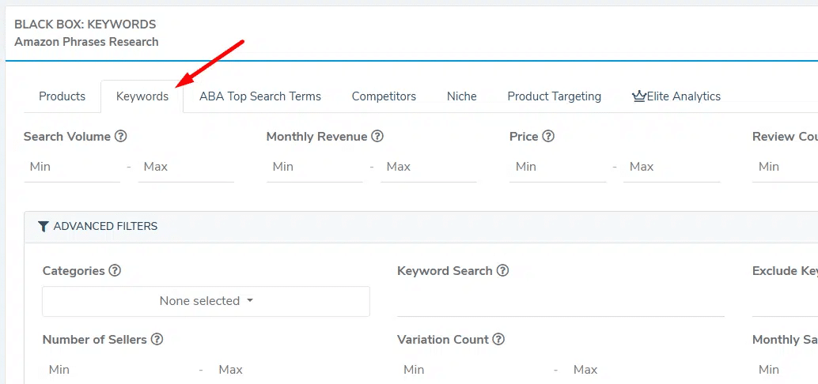The width and height of the screenshot is (818, 384).
Task: Open the Elite Analytics tab
Action: click(x=676, y=96)
